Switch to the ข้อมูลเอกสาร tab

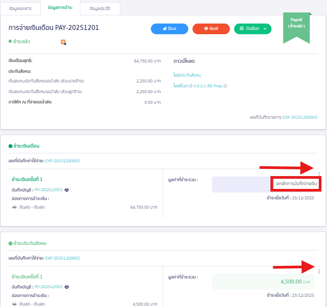pyautogui.click(x=20, y=9)
